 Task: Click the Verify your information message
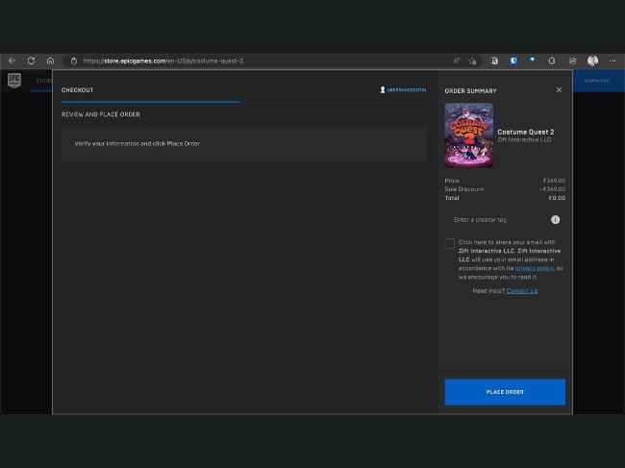(x=137, y=143)
